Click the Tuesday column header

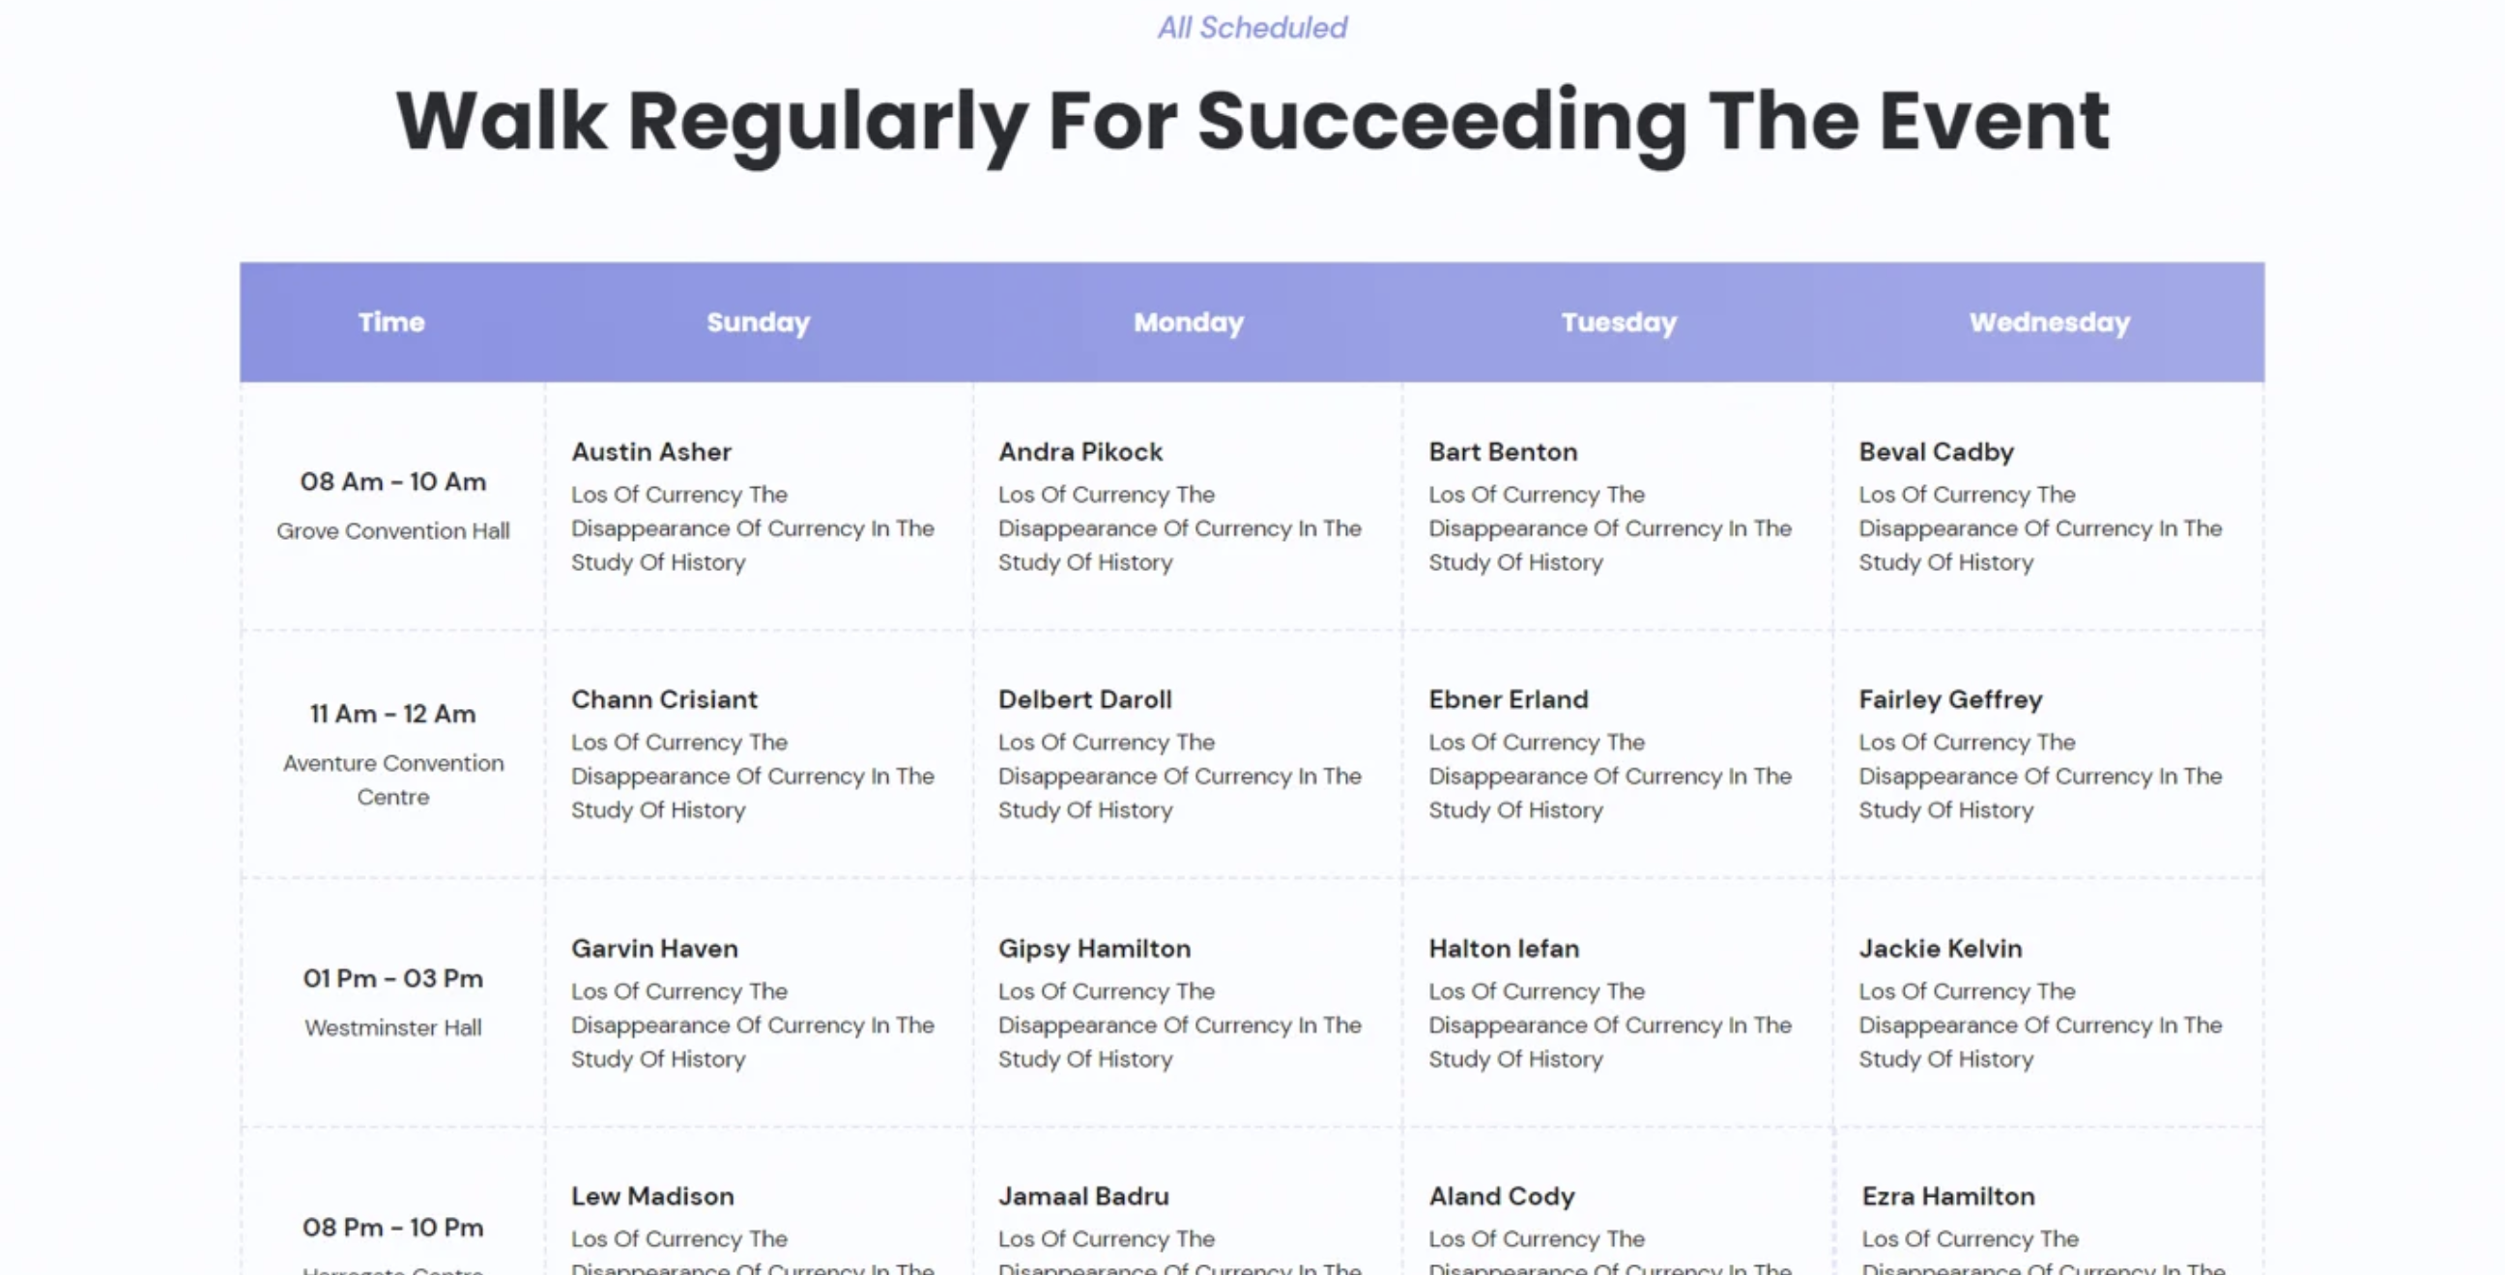tap(1618, 322)
